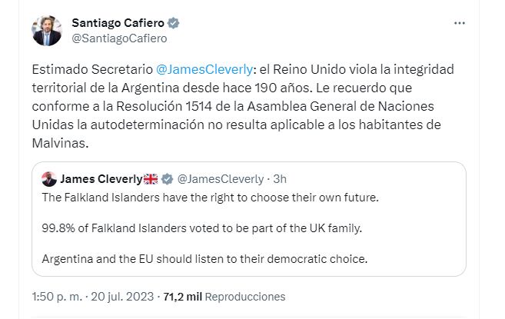The image size is (505, 319).
Task: Click the 1:50 p. m. 20 jul. 2023 timestamp
Action: coord(92,296)
